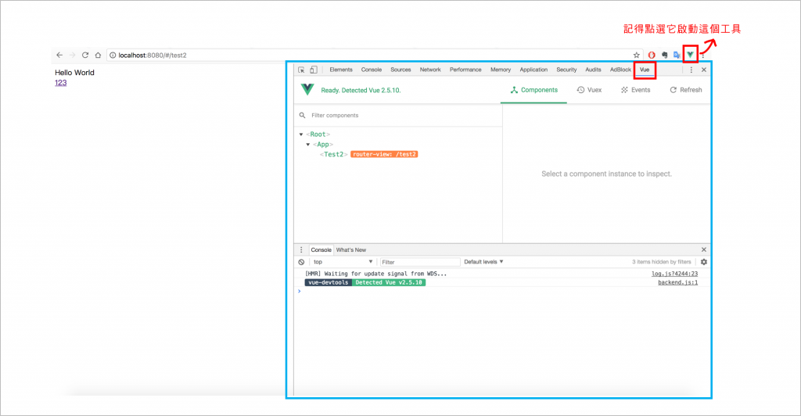This screenshot has width=801, height=416.
Task: Focus the console Filter input
Action: [420, 262]
